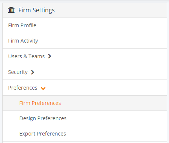The height and width of the screenshot is (143, 169).
Task: Open the Firm Profile page
Action: click(x=22, y=25)
